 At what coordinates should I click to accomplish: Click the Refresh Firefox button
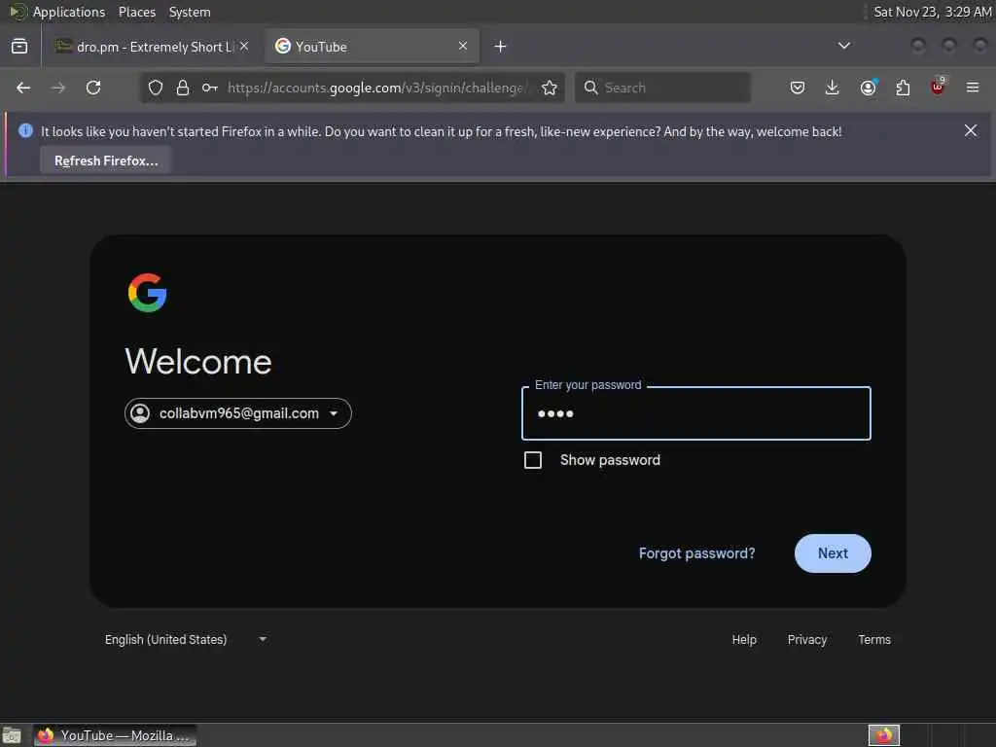tap(106, 160)
